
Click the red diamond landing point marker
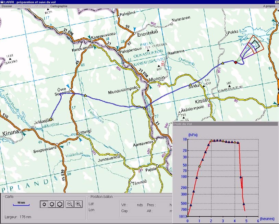click(x=235, y=62)
